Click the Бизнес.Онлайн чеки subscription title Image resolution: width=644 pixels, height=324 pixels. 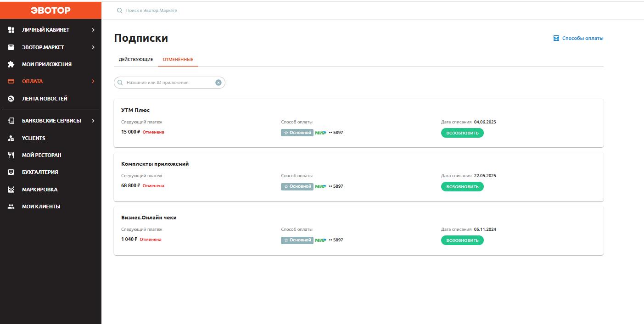point(149,218)
